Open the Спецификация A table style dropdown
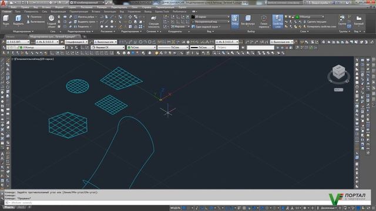This screenshot has width=376, height=211. [76, 42]
